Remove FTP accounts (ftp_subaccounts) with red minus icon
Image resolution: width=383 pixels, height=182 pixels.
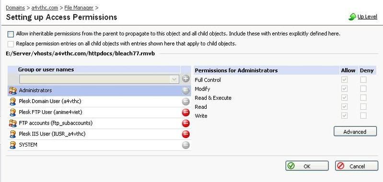pyautogui.click(x=186, y=124)
